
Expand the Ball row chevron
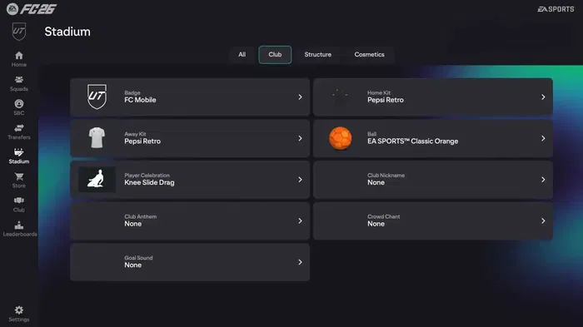pos(543,138)
